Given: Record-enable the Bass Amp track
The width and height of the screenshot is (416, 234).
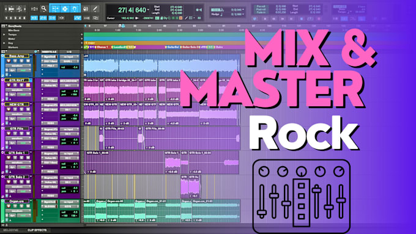Looking at the screenshot, I should point(9,61).
